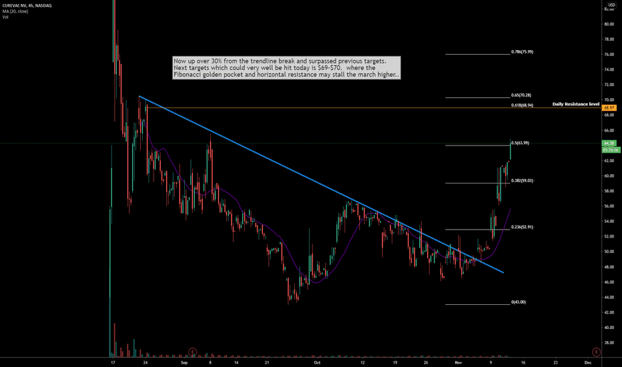The height and width of the screenshot is (367, 622).
Task: Select the annotation note about trendline break
Action: [x=286, y=68]
